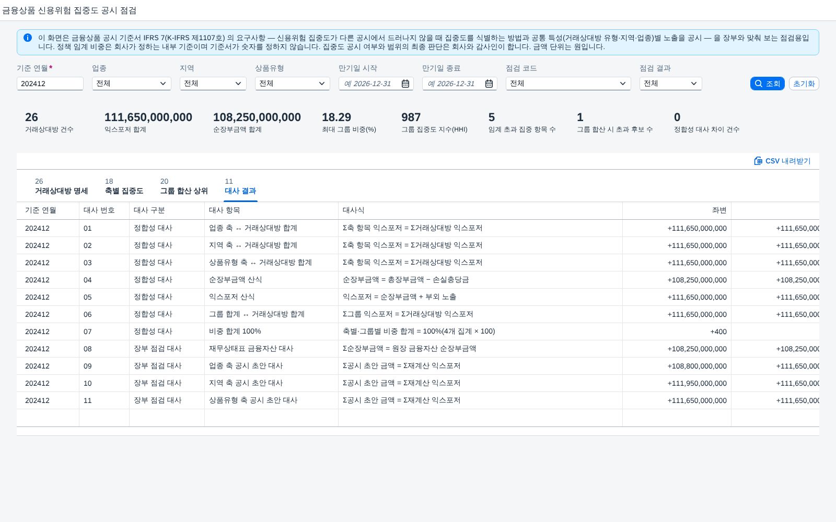The image size is (836, 522).
Task: Open calendar picker for 만기일 시작
Action: [x=405, y=84]
